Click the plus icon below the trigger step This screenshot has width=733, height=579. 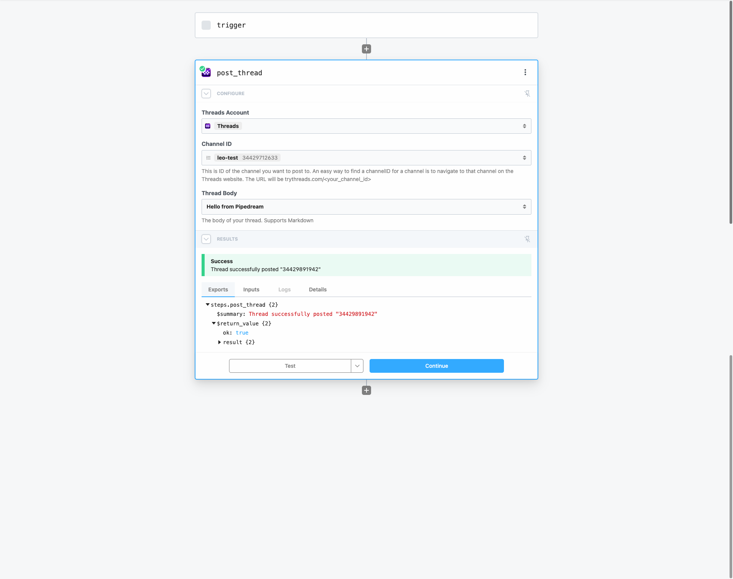(366, 49)
